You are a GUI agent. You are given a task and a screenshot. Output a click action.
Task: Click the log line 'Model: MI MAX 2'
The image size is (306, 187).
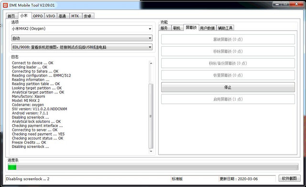pyautogui.click(x=26, y=100)
